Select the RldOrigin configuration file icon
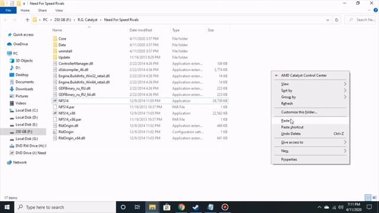 [55, 132]
